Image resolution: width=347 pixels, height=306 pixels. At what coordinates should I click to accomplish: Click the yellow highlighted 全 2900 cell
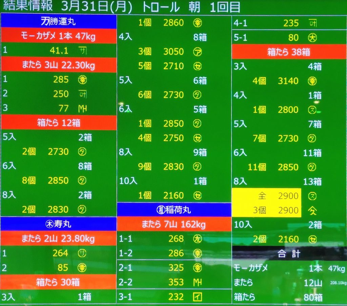click(266, 196)
